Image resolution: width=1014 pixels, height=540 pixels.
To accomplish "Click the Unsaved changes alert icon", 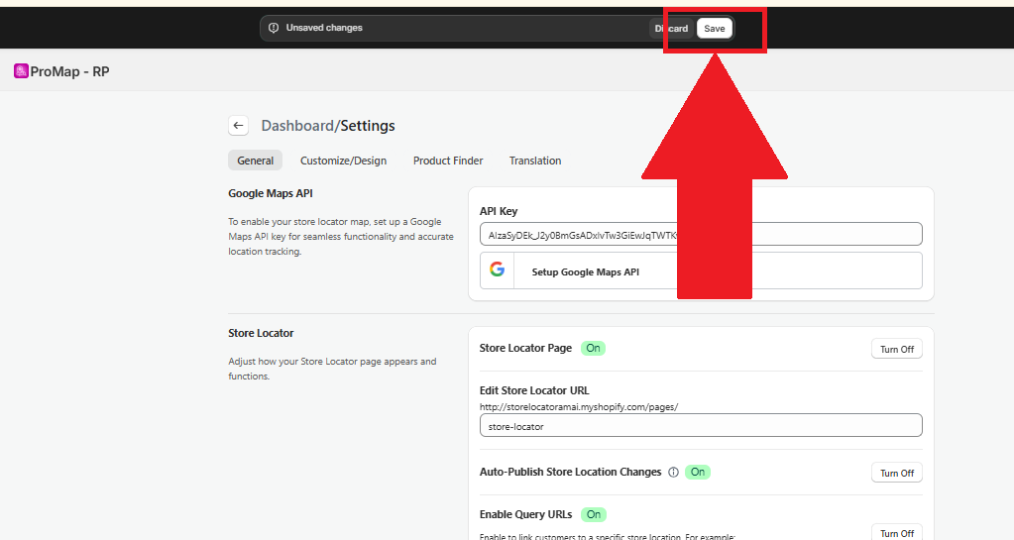I will [274, 29].
